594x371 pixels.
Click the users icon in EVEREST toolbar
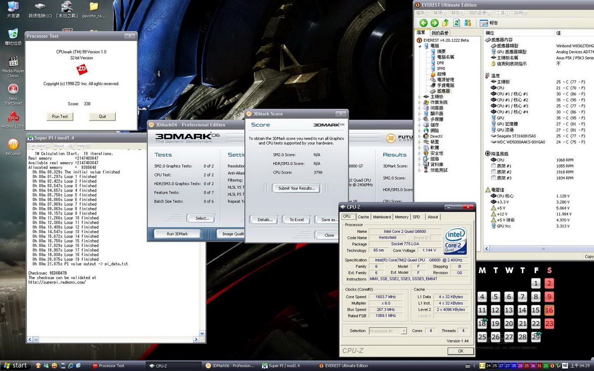pyautogui.click(x=468, y=23)
